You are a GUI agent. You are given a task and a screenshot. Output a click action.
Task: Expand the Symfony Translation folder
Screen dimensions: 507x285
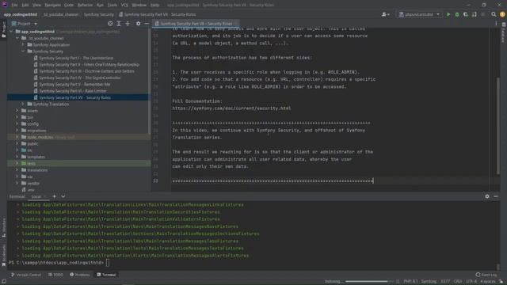pyautogui.click(x=23, y=104)
